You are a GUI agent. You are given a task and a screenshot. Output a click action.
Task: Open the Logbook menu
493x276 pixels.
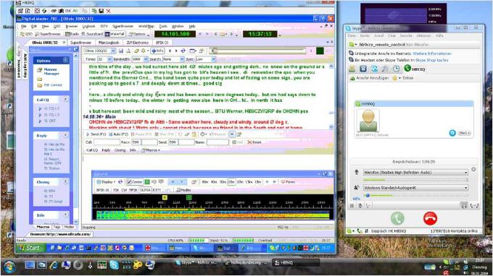click(88, 26)
